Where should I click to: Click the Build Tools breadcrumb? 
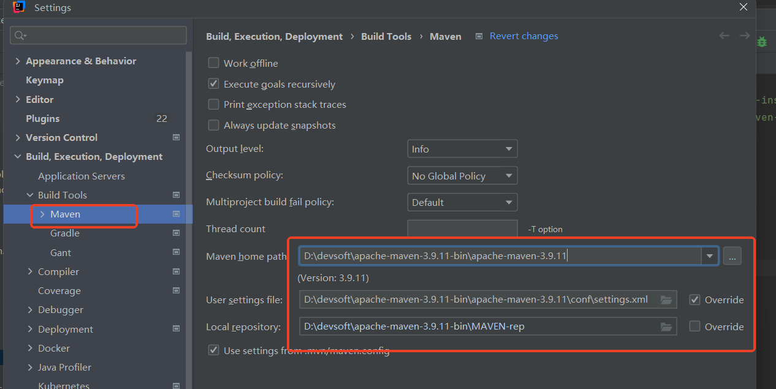[x=386, y=37]
